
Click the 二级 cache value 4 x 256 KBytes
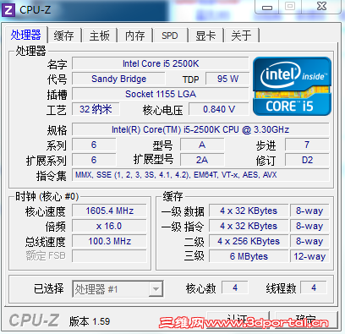click(x=249, y=241)
